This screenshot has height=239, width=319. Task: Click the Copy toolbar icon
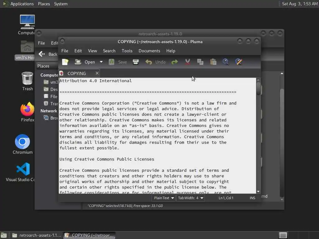(x=200, y=62)
